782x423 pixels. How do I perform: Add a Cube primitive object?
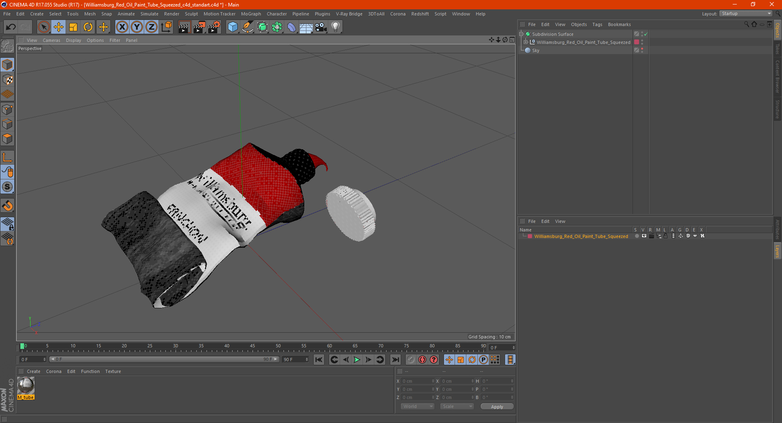click(233, 27)
